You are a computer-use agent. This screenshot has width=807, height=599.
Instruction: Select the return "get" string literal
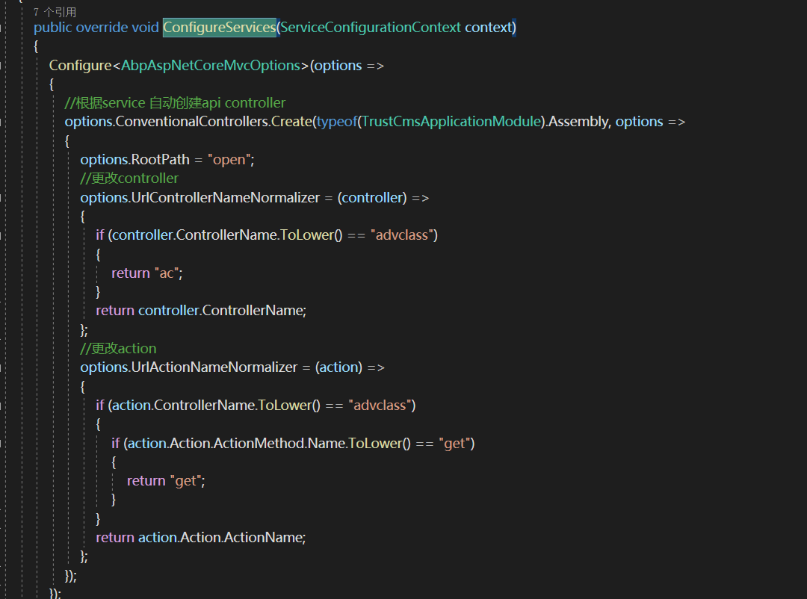point(185,480)
